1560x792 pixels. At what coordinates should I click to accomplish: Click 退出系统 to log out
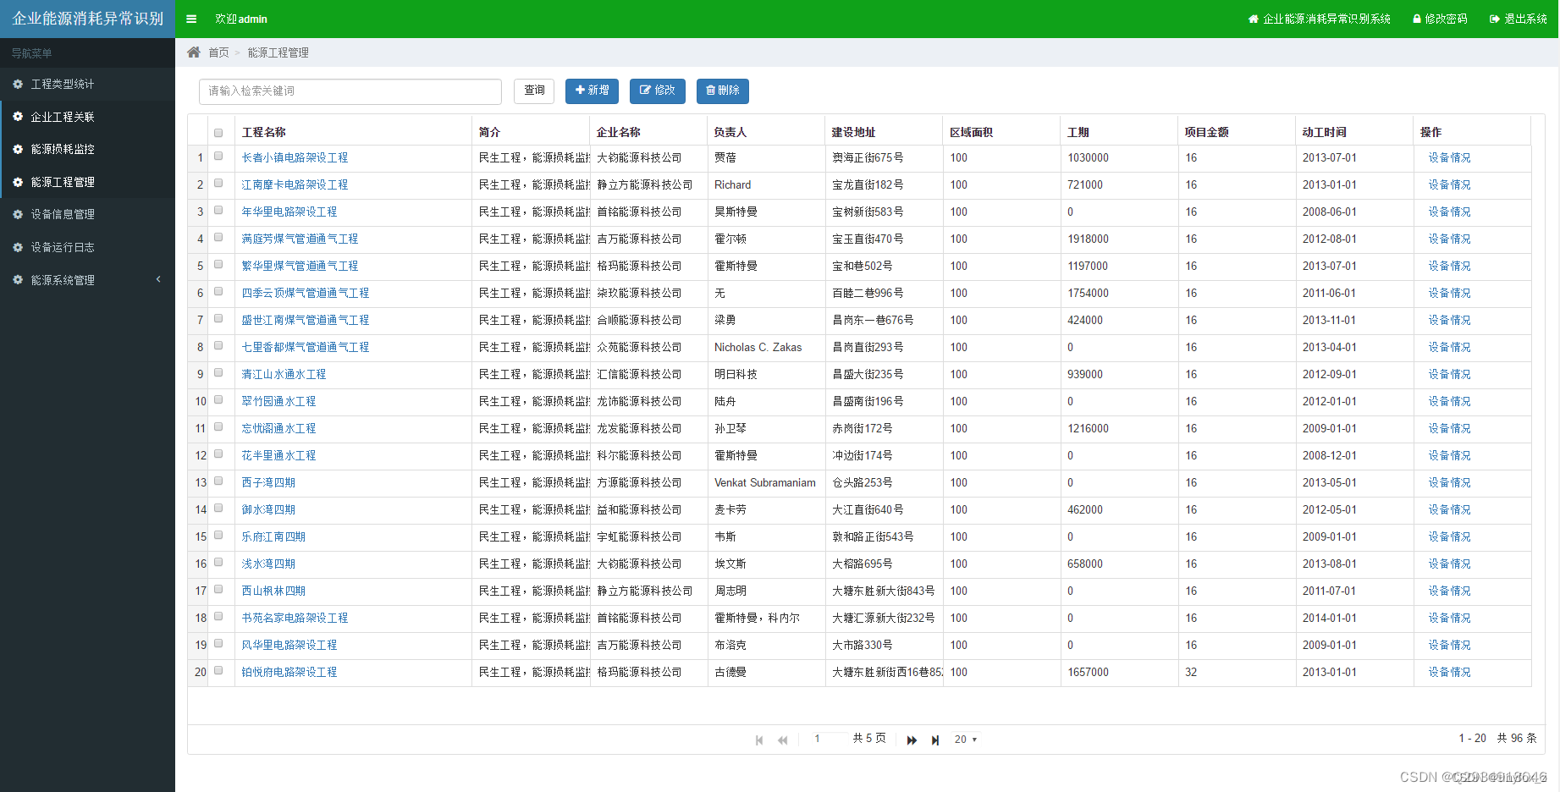pos(1519,19)
